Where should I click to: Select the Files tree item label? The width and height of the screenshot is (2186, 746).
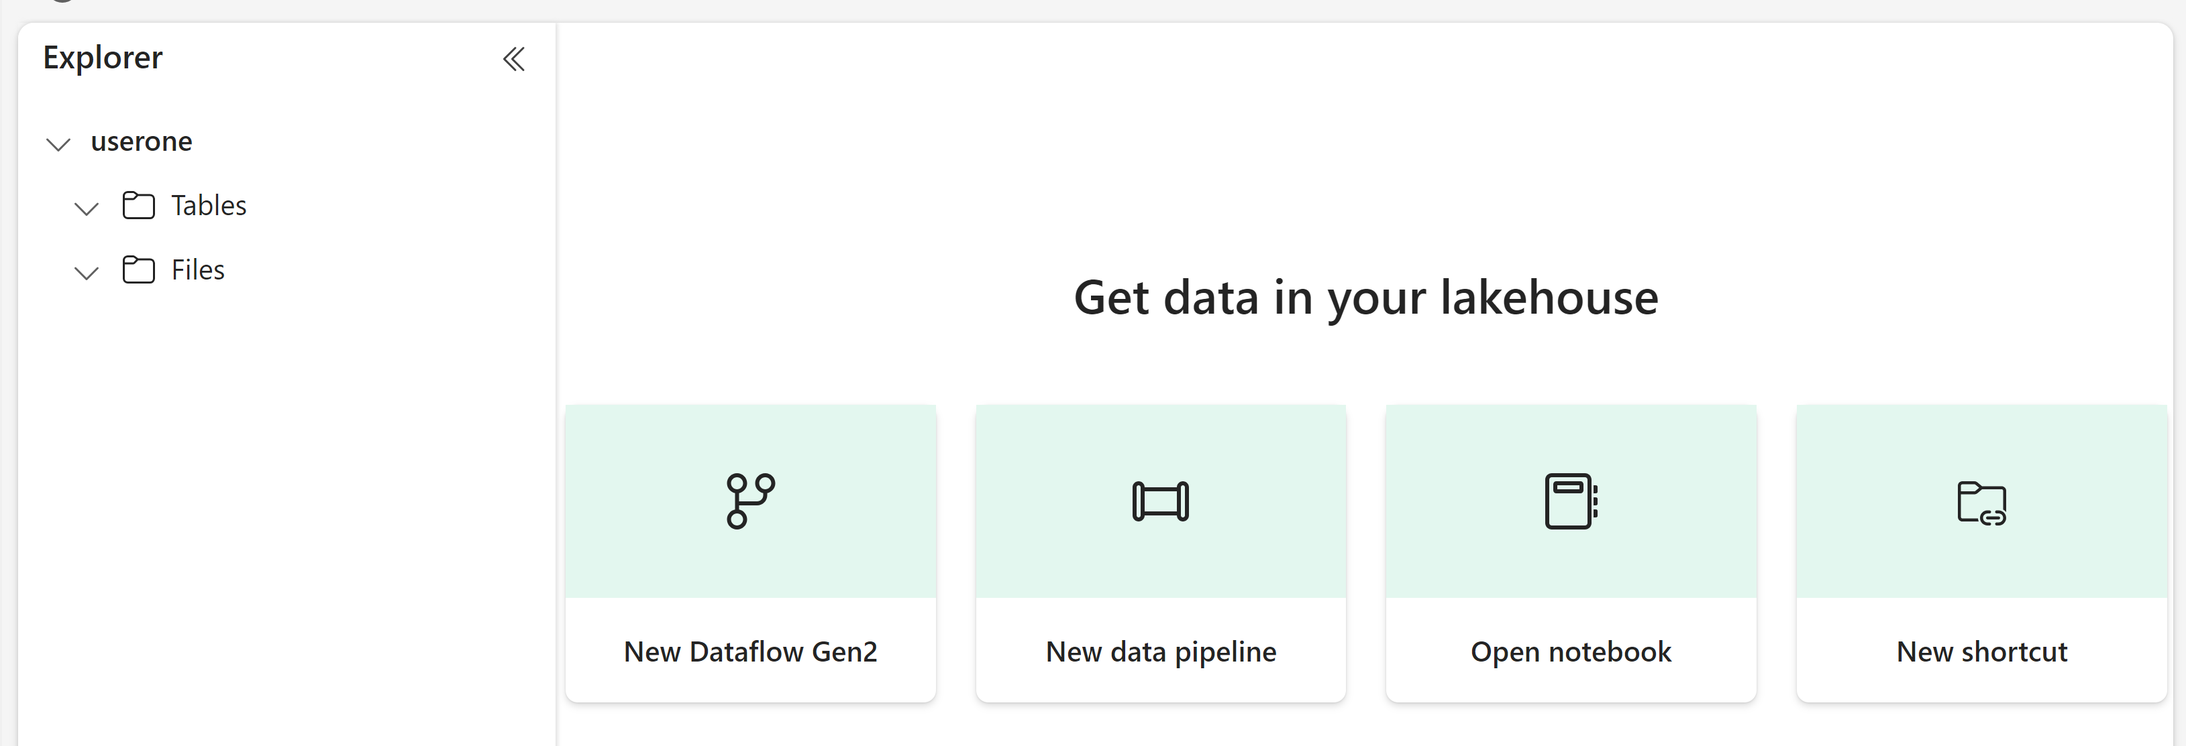pyautogui.click(x=198, y=269)
